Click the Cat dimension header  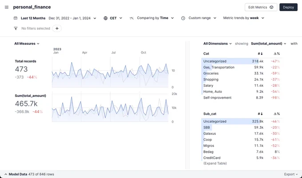coord(206,54)
